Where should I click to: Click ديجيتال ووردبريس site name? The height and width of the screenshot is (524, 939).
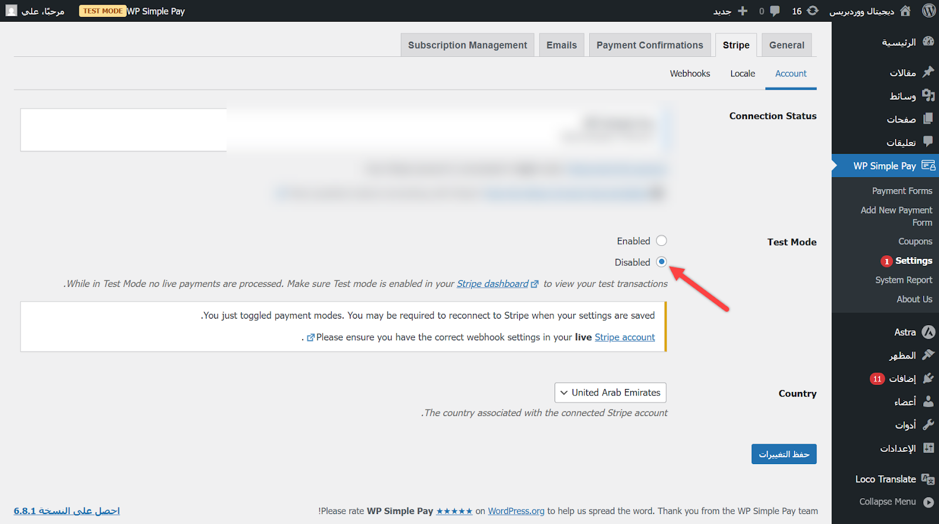pos(862,11)
